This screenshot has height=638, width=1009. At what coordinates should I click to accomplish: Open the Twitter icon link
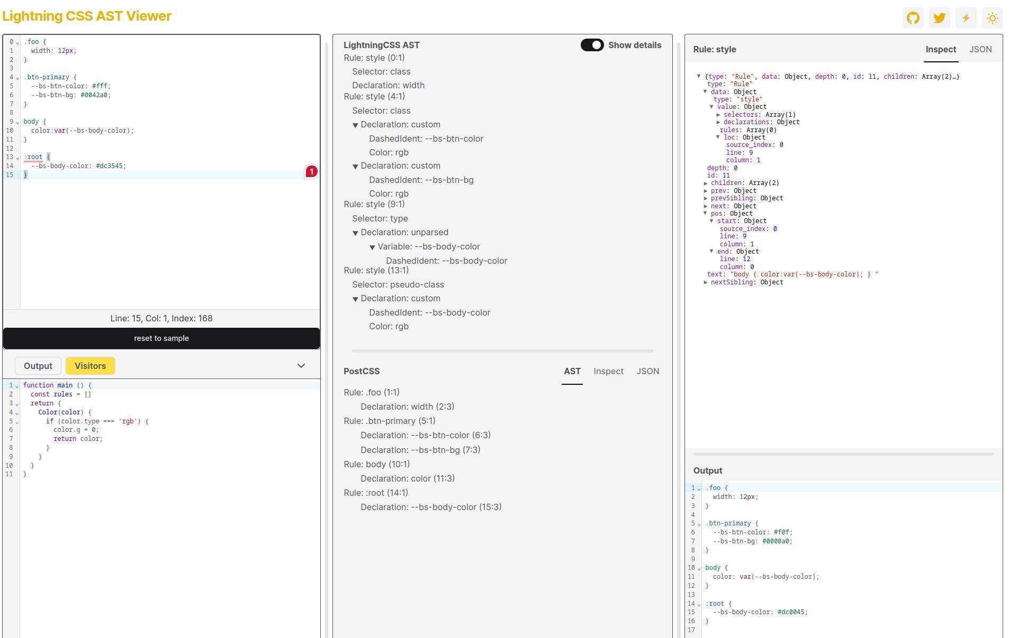pyautogui.click(x=940, y=18)
